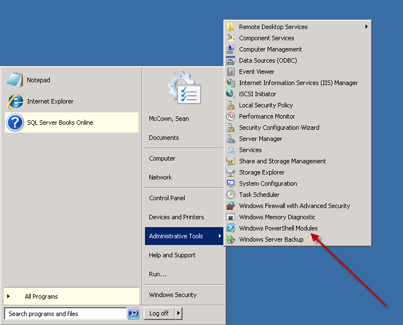403x325 pixels.
Task: Click the magnifier search button icon
Action: tap(133, 313)
